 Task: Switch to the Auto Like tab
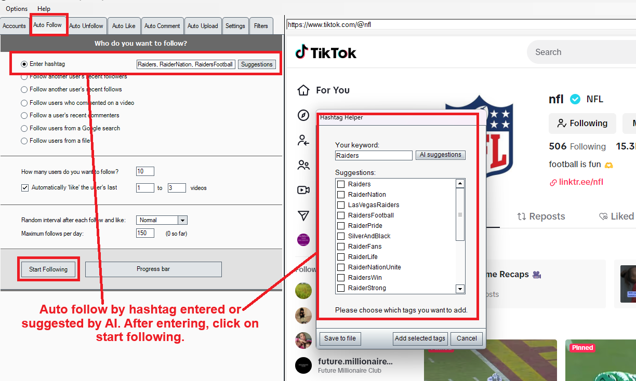(x=124, y=26)
